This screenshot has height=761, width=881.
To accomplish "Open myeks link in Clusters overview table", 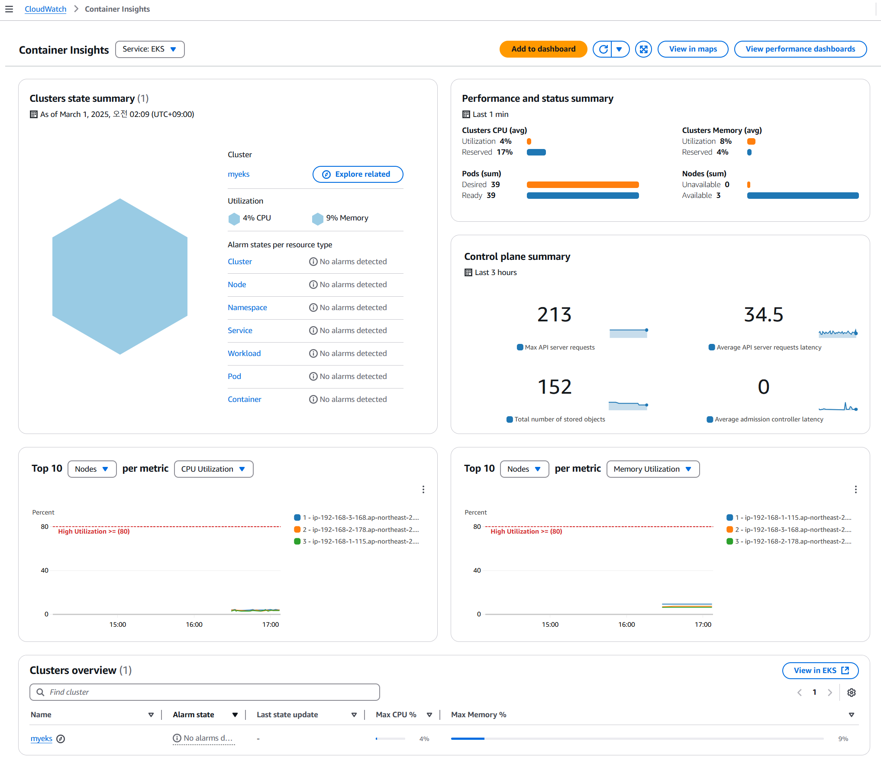I will point(41,738).
